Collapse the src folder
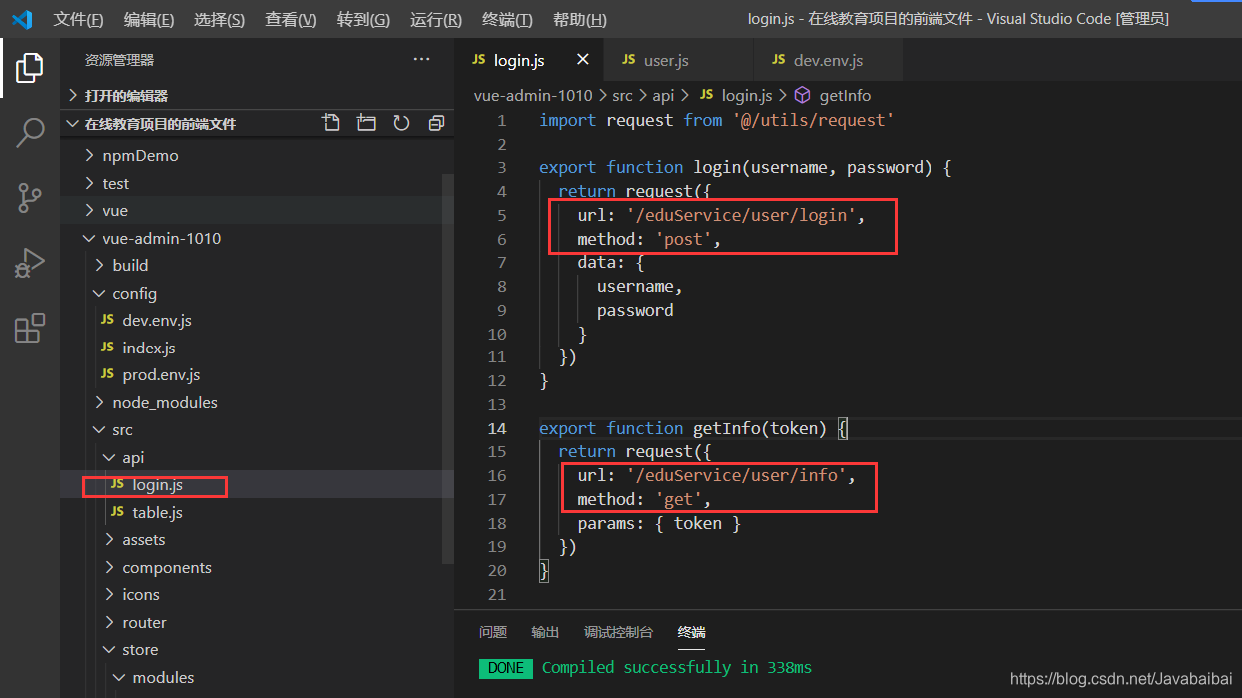This screenshot has width=1242, height=698. click(99, 429)
